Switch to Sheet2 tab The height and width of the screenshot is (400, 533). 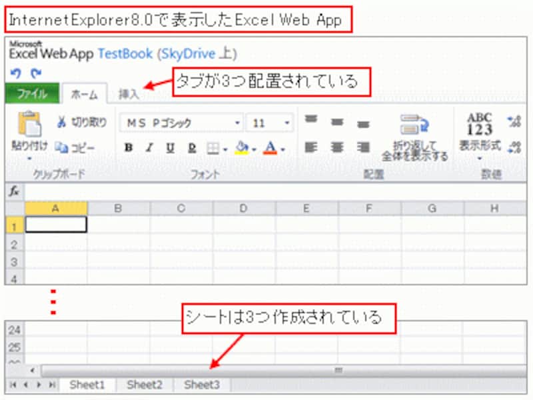point(144,385)
